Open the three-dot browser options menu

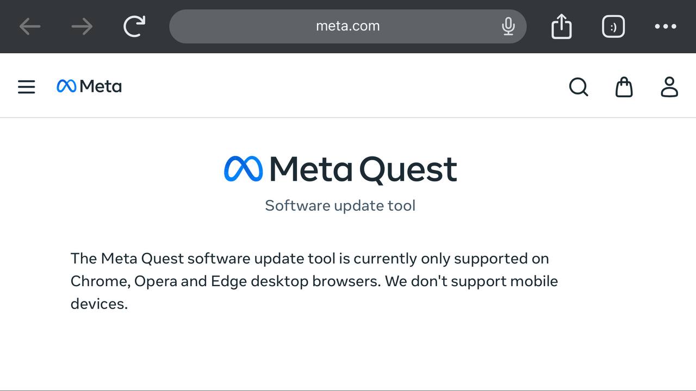tap(666, 26)
